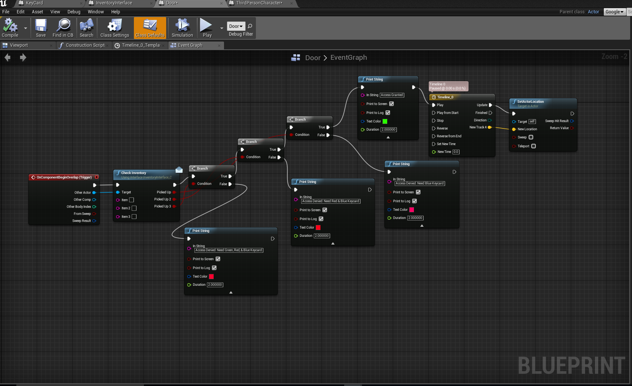Click the Timeline Finished exec pin
Viewport: 632px width, 386px height.
point(490,113)
